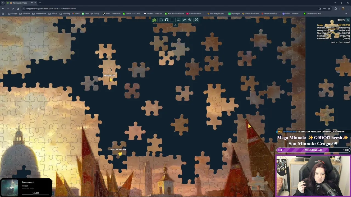Select player Lunox in leaderboard
Viewport: 351px width, 197px height.
333,25
